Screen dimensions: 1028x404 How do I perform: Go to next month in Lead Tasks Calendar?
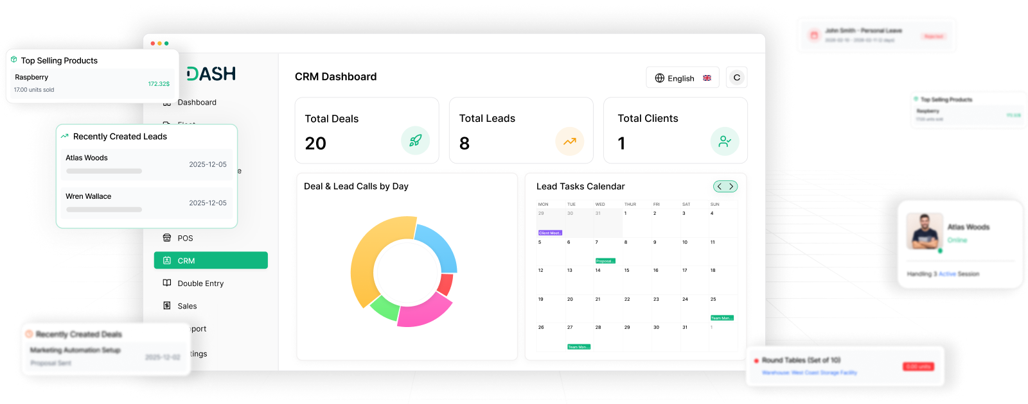click(731, 187)
